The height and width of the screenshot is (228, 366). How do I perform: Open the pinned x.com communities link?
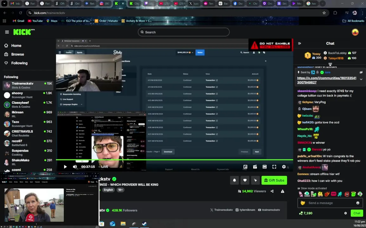click(x=327, y=80)
